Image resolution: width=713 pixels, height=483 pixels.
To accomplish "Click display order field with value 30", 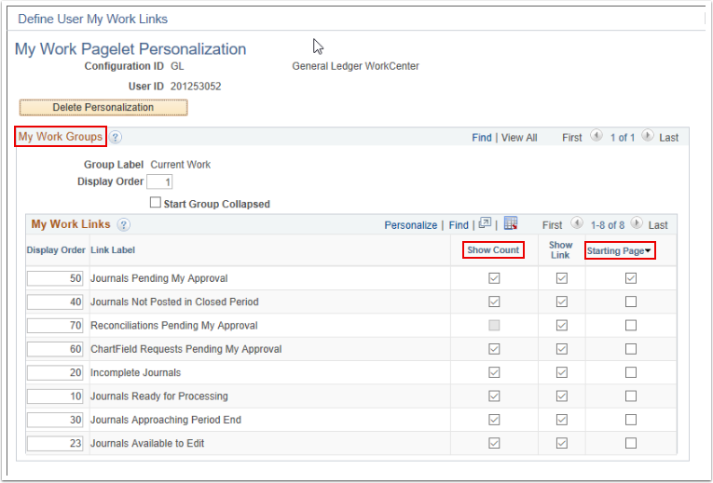I will pyautogui.click(x=55, y=420).
